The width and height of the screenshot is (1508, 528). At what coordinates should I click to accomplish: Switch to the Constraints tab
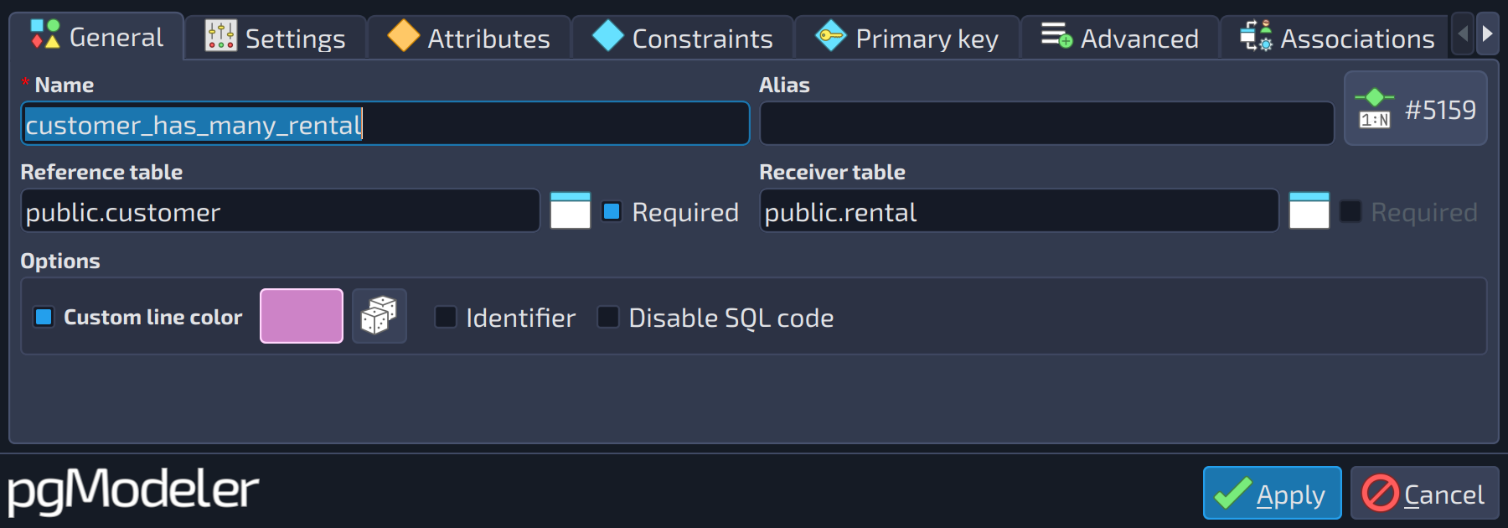(683, 38)
